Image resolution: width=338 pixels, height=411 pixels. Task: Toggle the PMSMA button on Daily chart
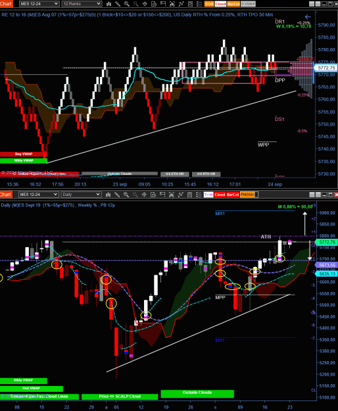247,195
